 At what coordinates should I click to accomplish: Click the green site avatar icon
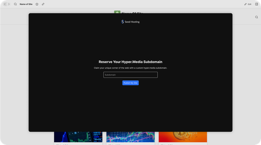117,12
